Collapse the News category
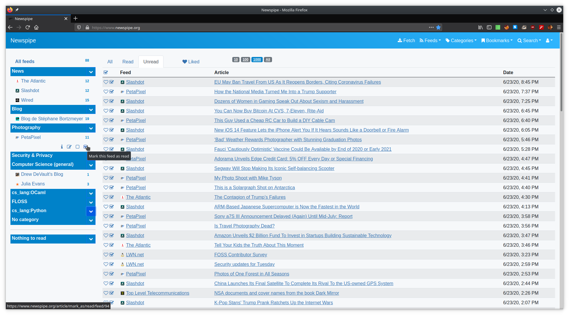This screenshot has height=315, width=569. tap(91, 72)
